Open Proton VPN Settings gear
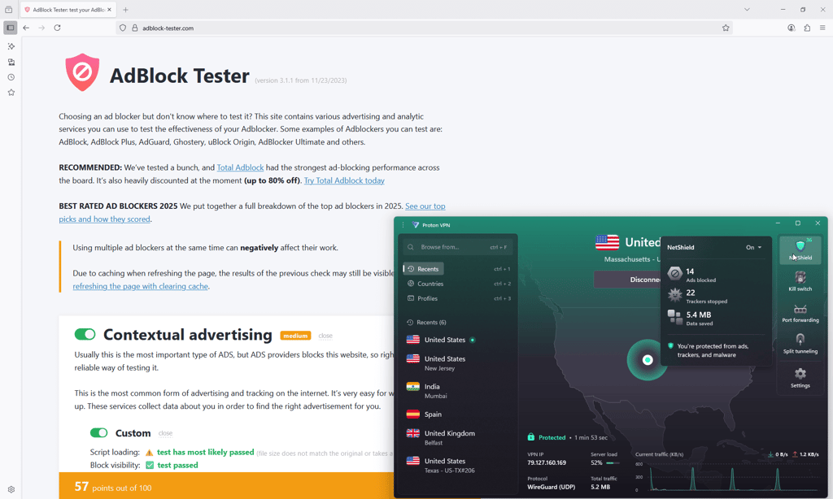 pos(800,377)
